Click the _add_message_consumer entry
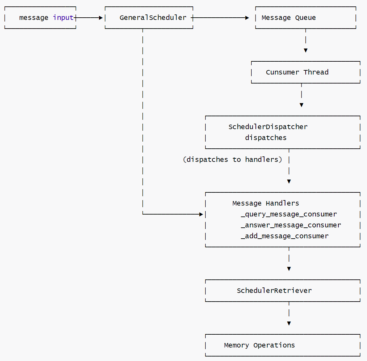 click(285, 236)
